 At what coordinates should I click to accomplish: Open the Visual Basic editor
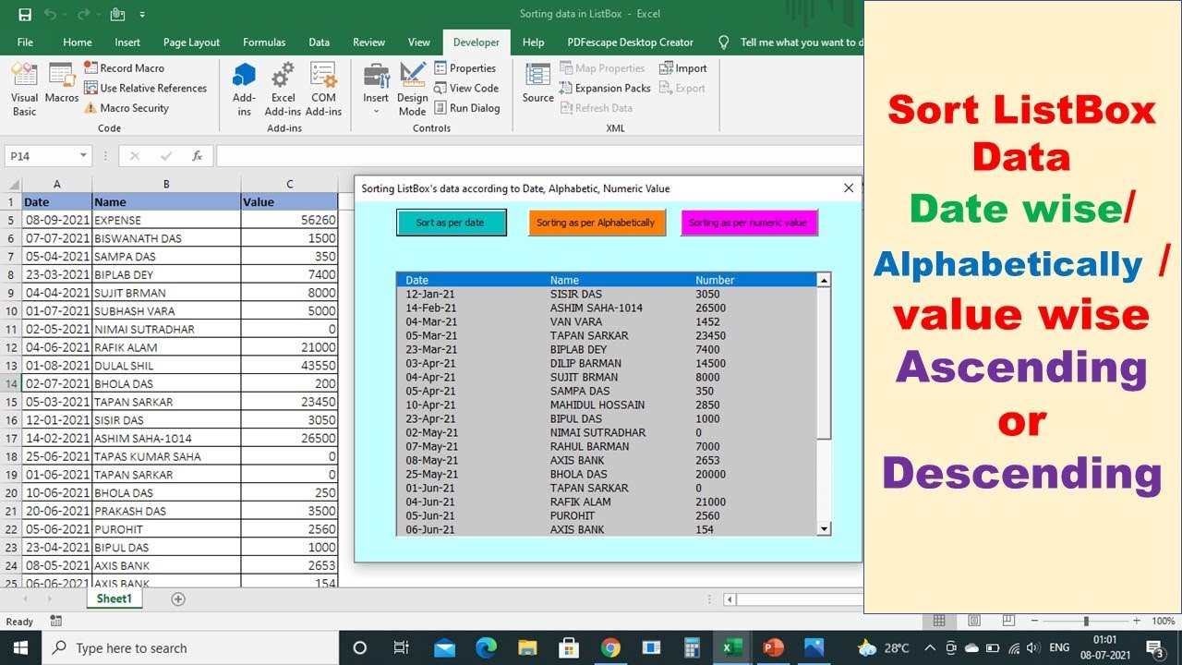pos(25,89)
